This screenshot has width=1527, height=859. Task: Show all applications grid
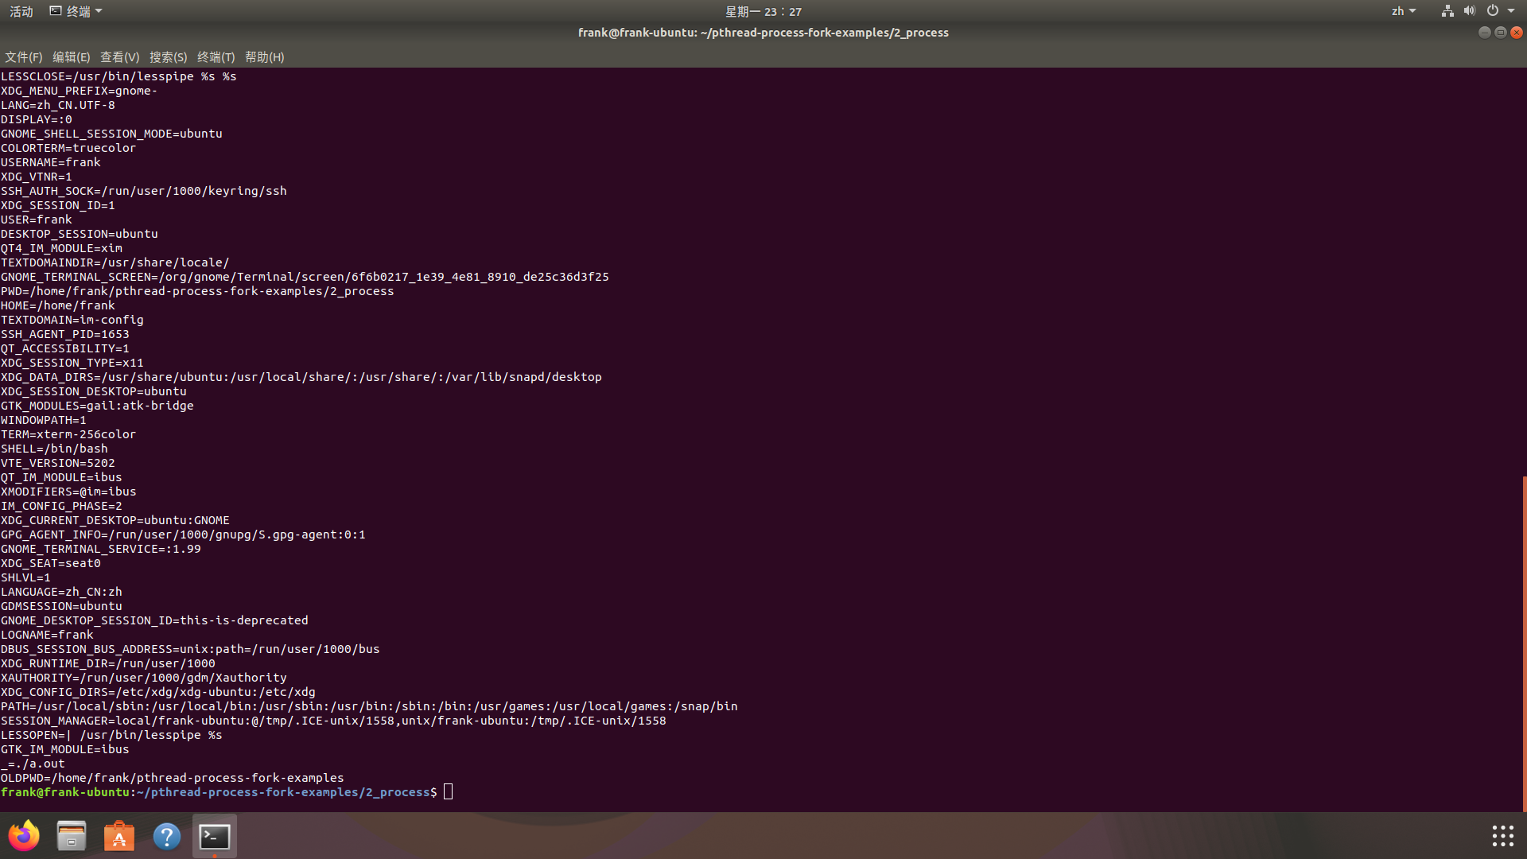pos(1502,836)
